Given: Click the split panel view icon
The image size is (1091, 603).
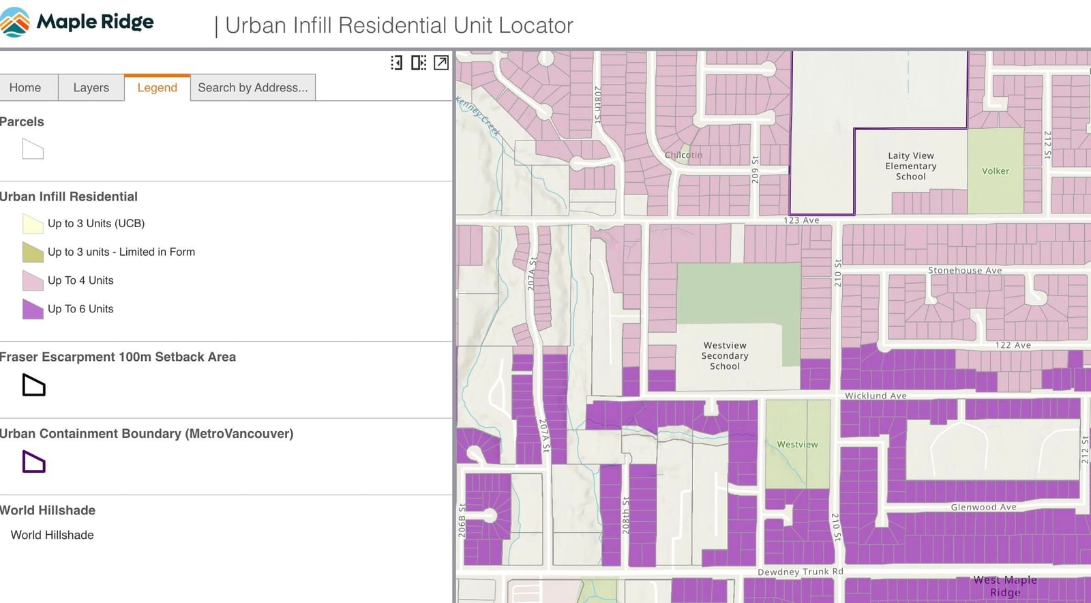Looking at the screenshot, I should pos(419,63).
